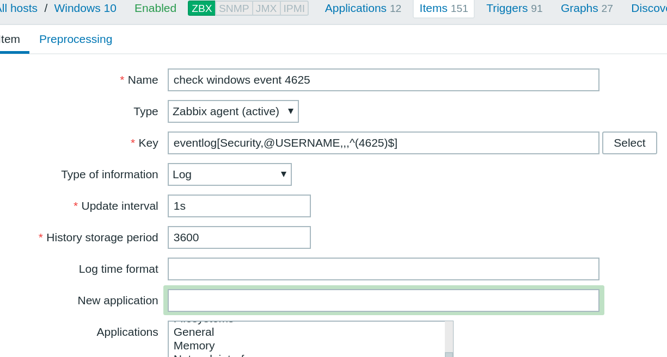Click the IPMI availability badge
Viewport: 667px width, 357px height.
[294, 8]
